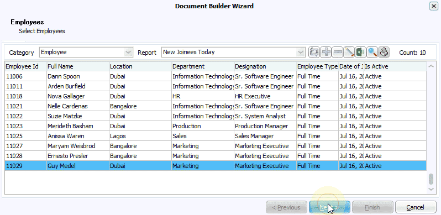This screenshot has height=215, width=441.
Task: Select employee row Merideth Basham
Action: point(216,126)
